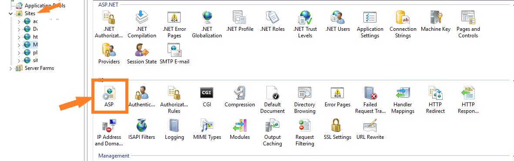514x161 pixels.
Task: Open the .NET Error Pages icon
Action: tap(174, 17)
